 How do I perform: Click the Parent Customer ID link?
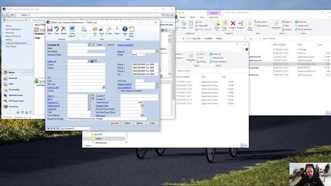click(125, 45)
